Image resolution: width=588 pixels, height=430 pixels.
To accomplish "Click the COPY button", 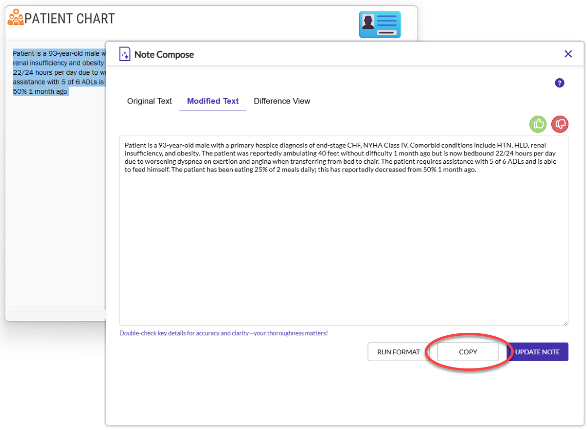I will pyautogui.click(x=468, y=352).
